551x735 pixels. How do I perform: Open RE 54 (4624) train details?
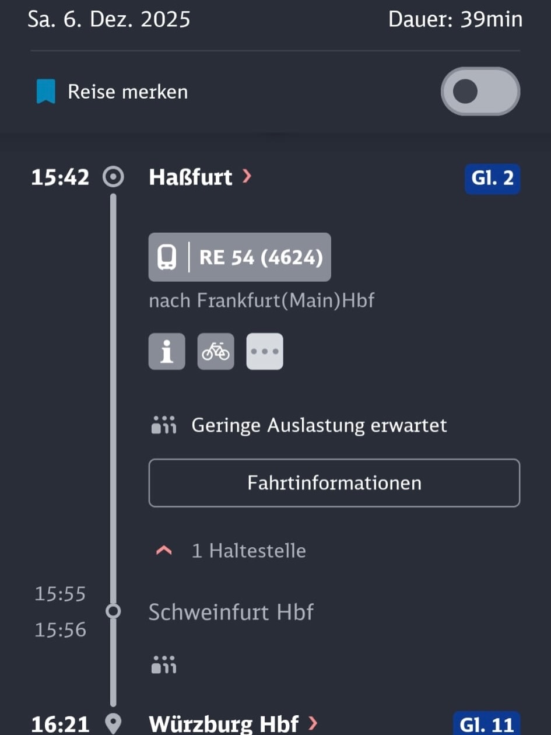click(261, 257)
